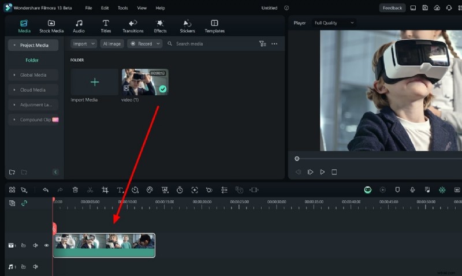Screen dimensions: 462x276
Task: Play the video preview
Action: pyautogui.click(x=322, y=172)
